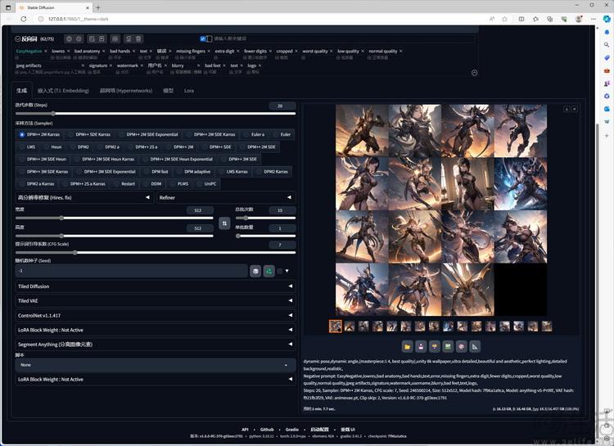The height and width of the screenshot is (446, 614).
Task: Click the API link in the footer
Action: [244, 429]
